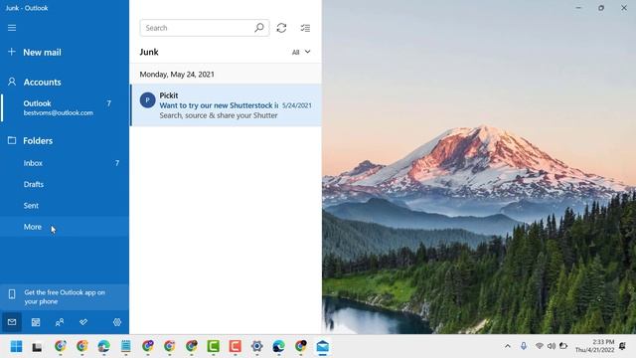Open the Settings gear in taskbar
Image resolution: width=636 pixels, height=358 pixels.
[x=256, y=346]
